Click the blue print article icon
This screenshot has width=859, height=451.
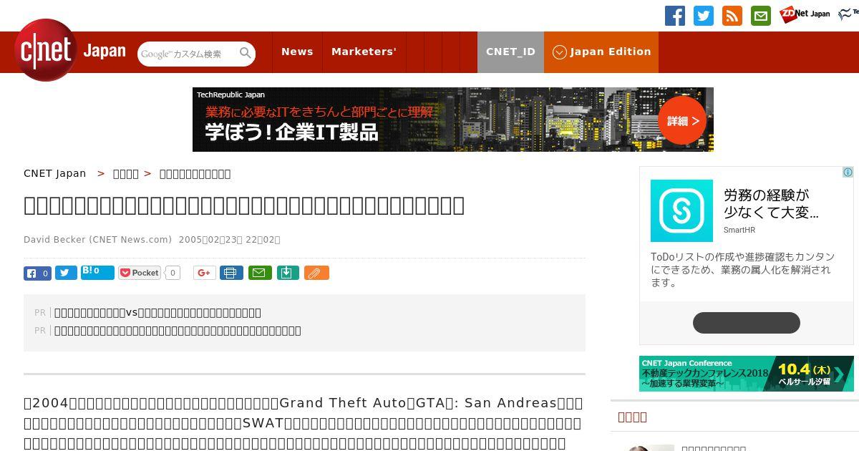click(x=231, y=273)
